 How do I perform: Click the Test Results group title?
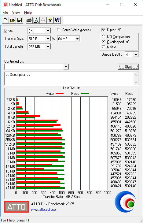point(71,88)
